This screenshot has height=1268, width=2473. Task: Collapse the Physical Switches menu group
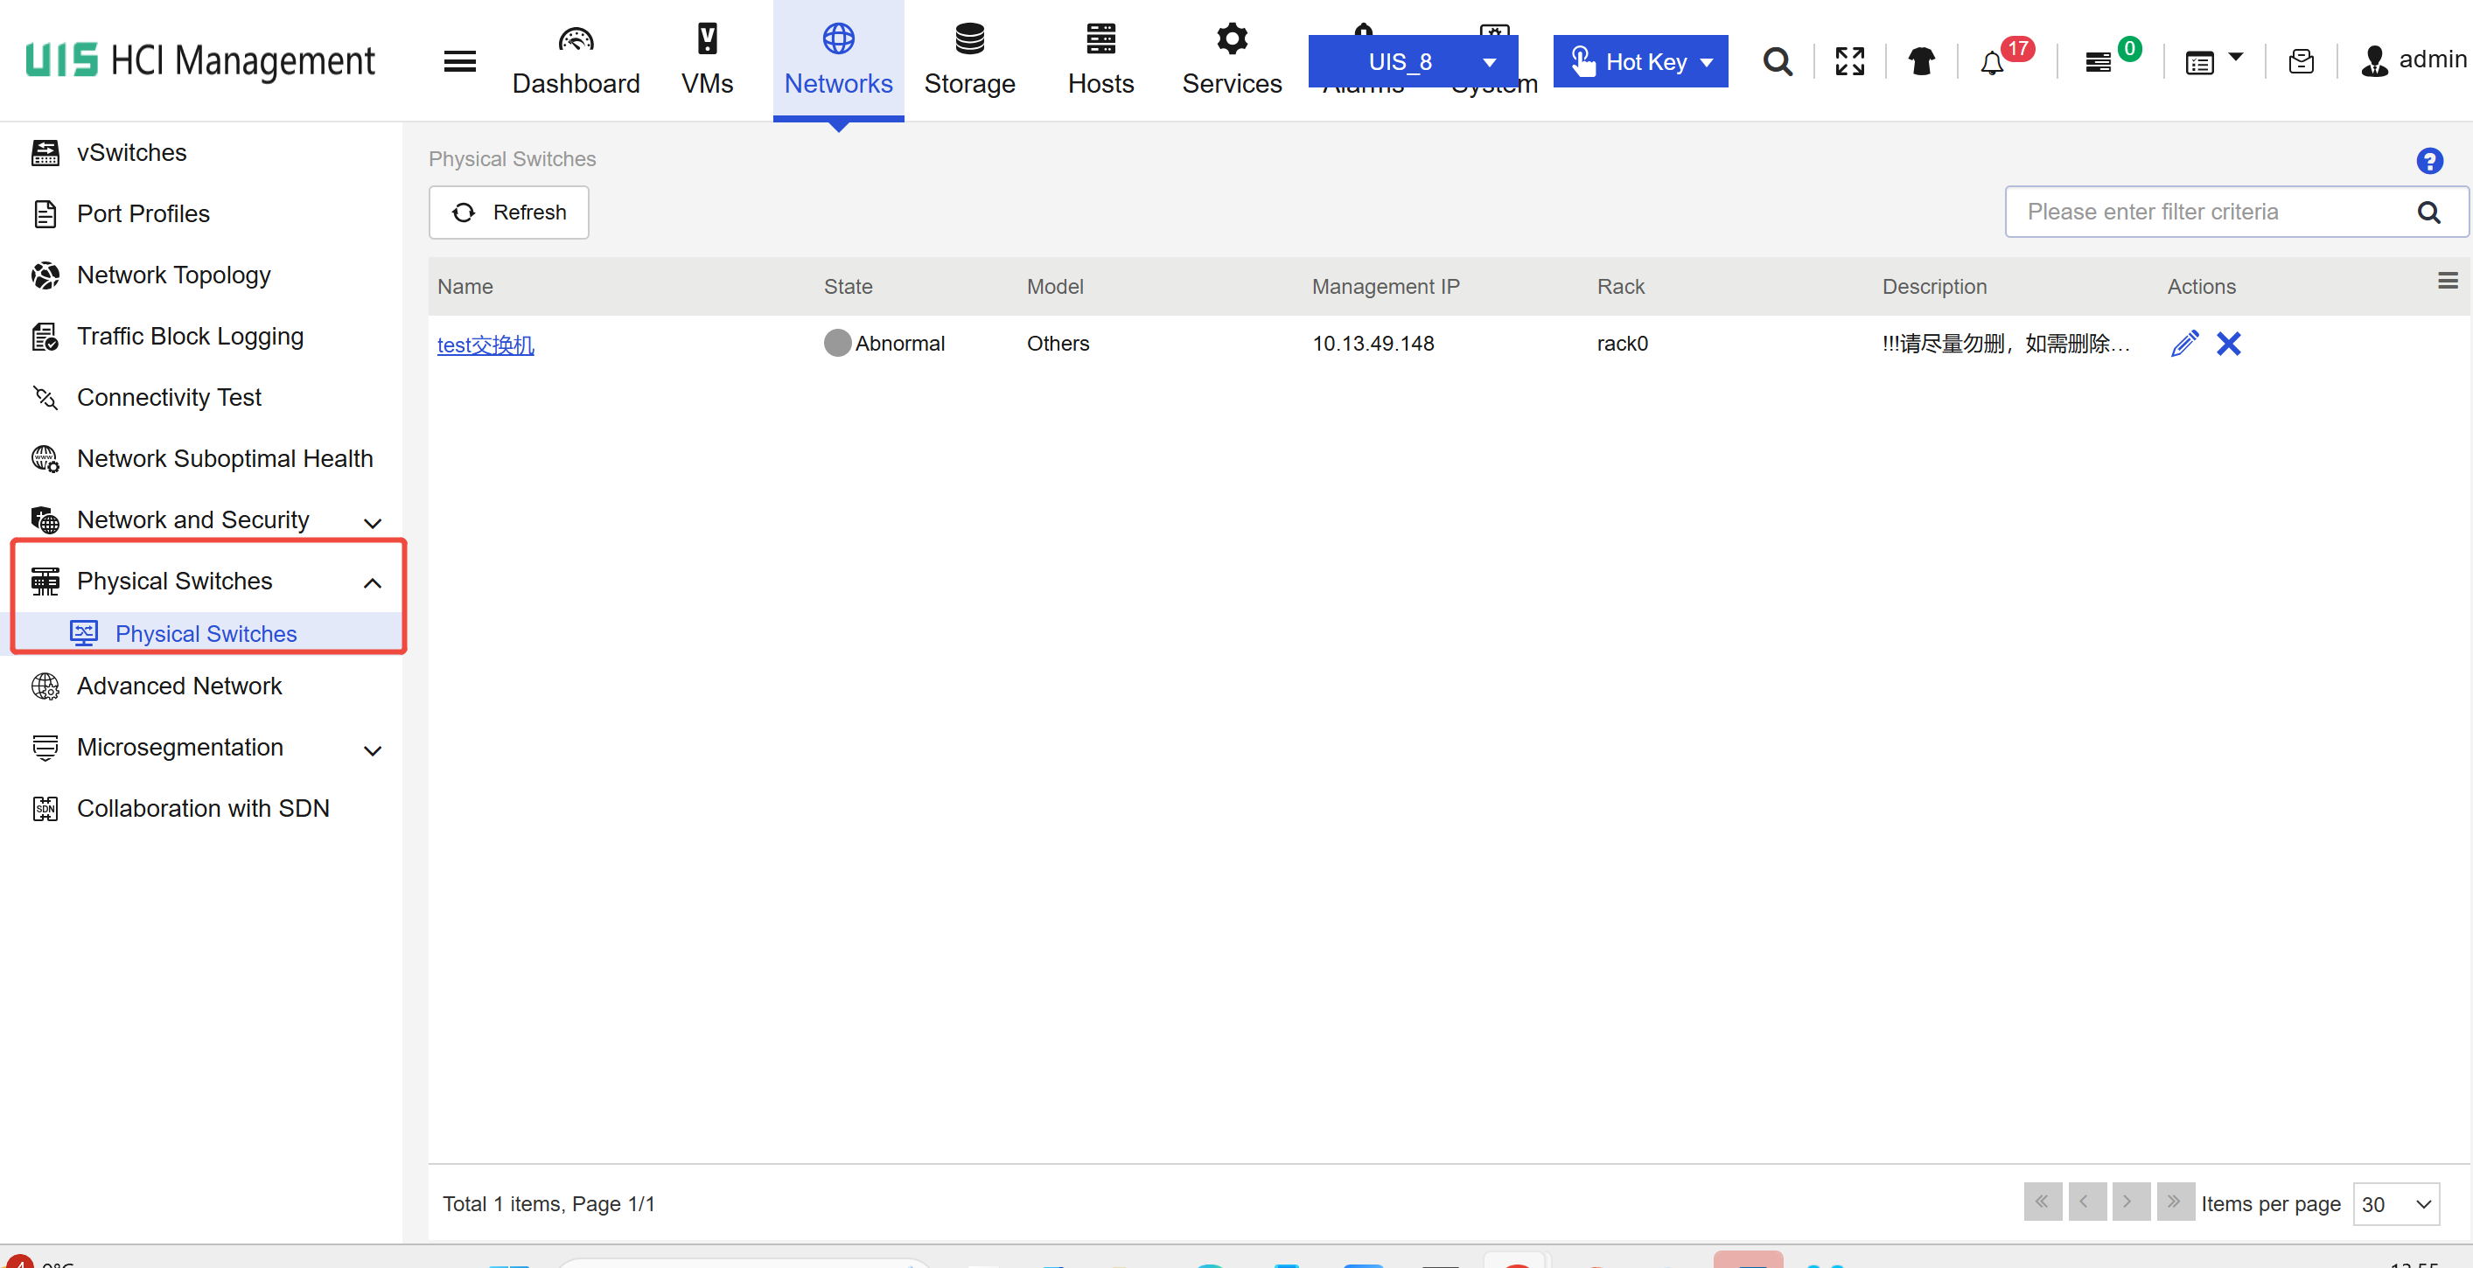click(373, 582)
